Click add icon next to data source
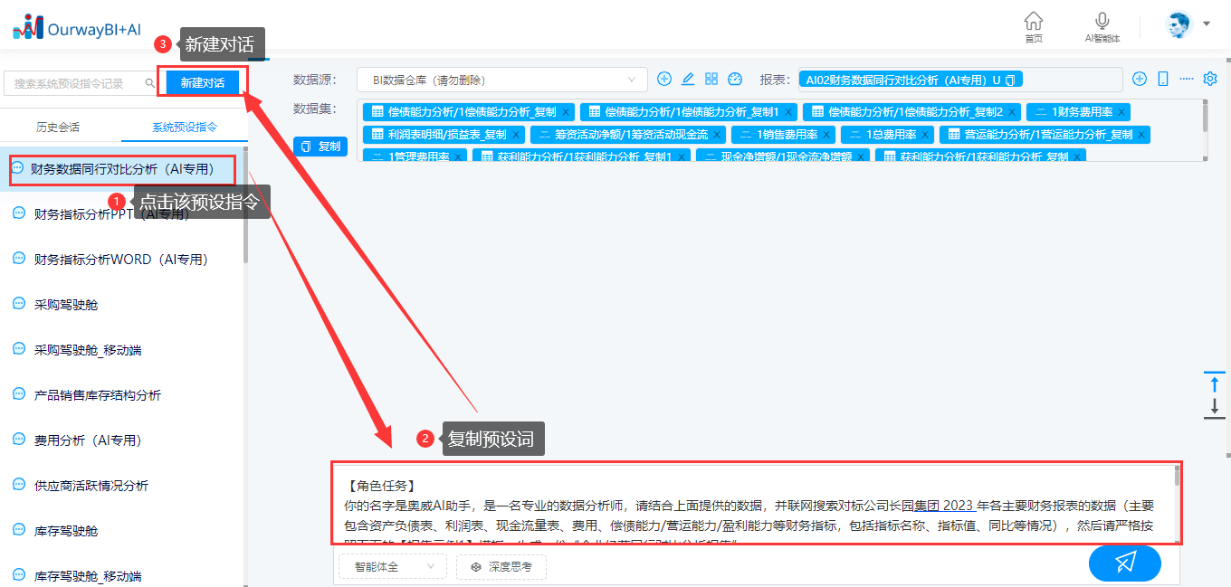The image size is (1231, 587). 664,79
